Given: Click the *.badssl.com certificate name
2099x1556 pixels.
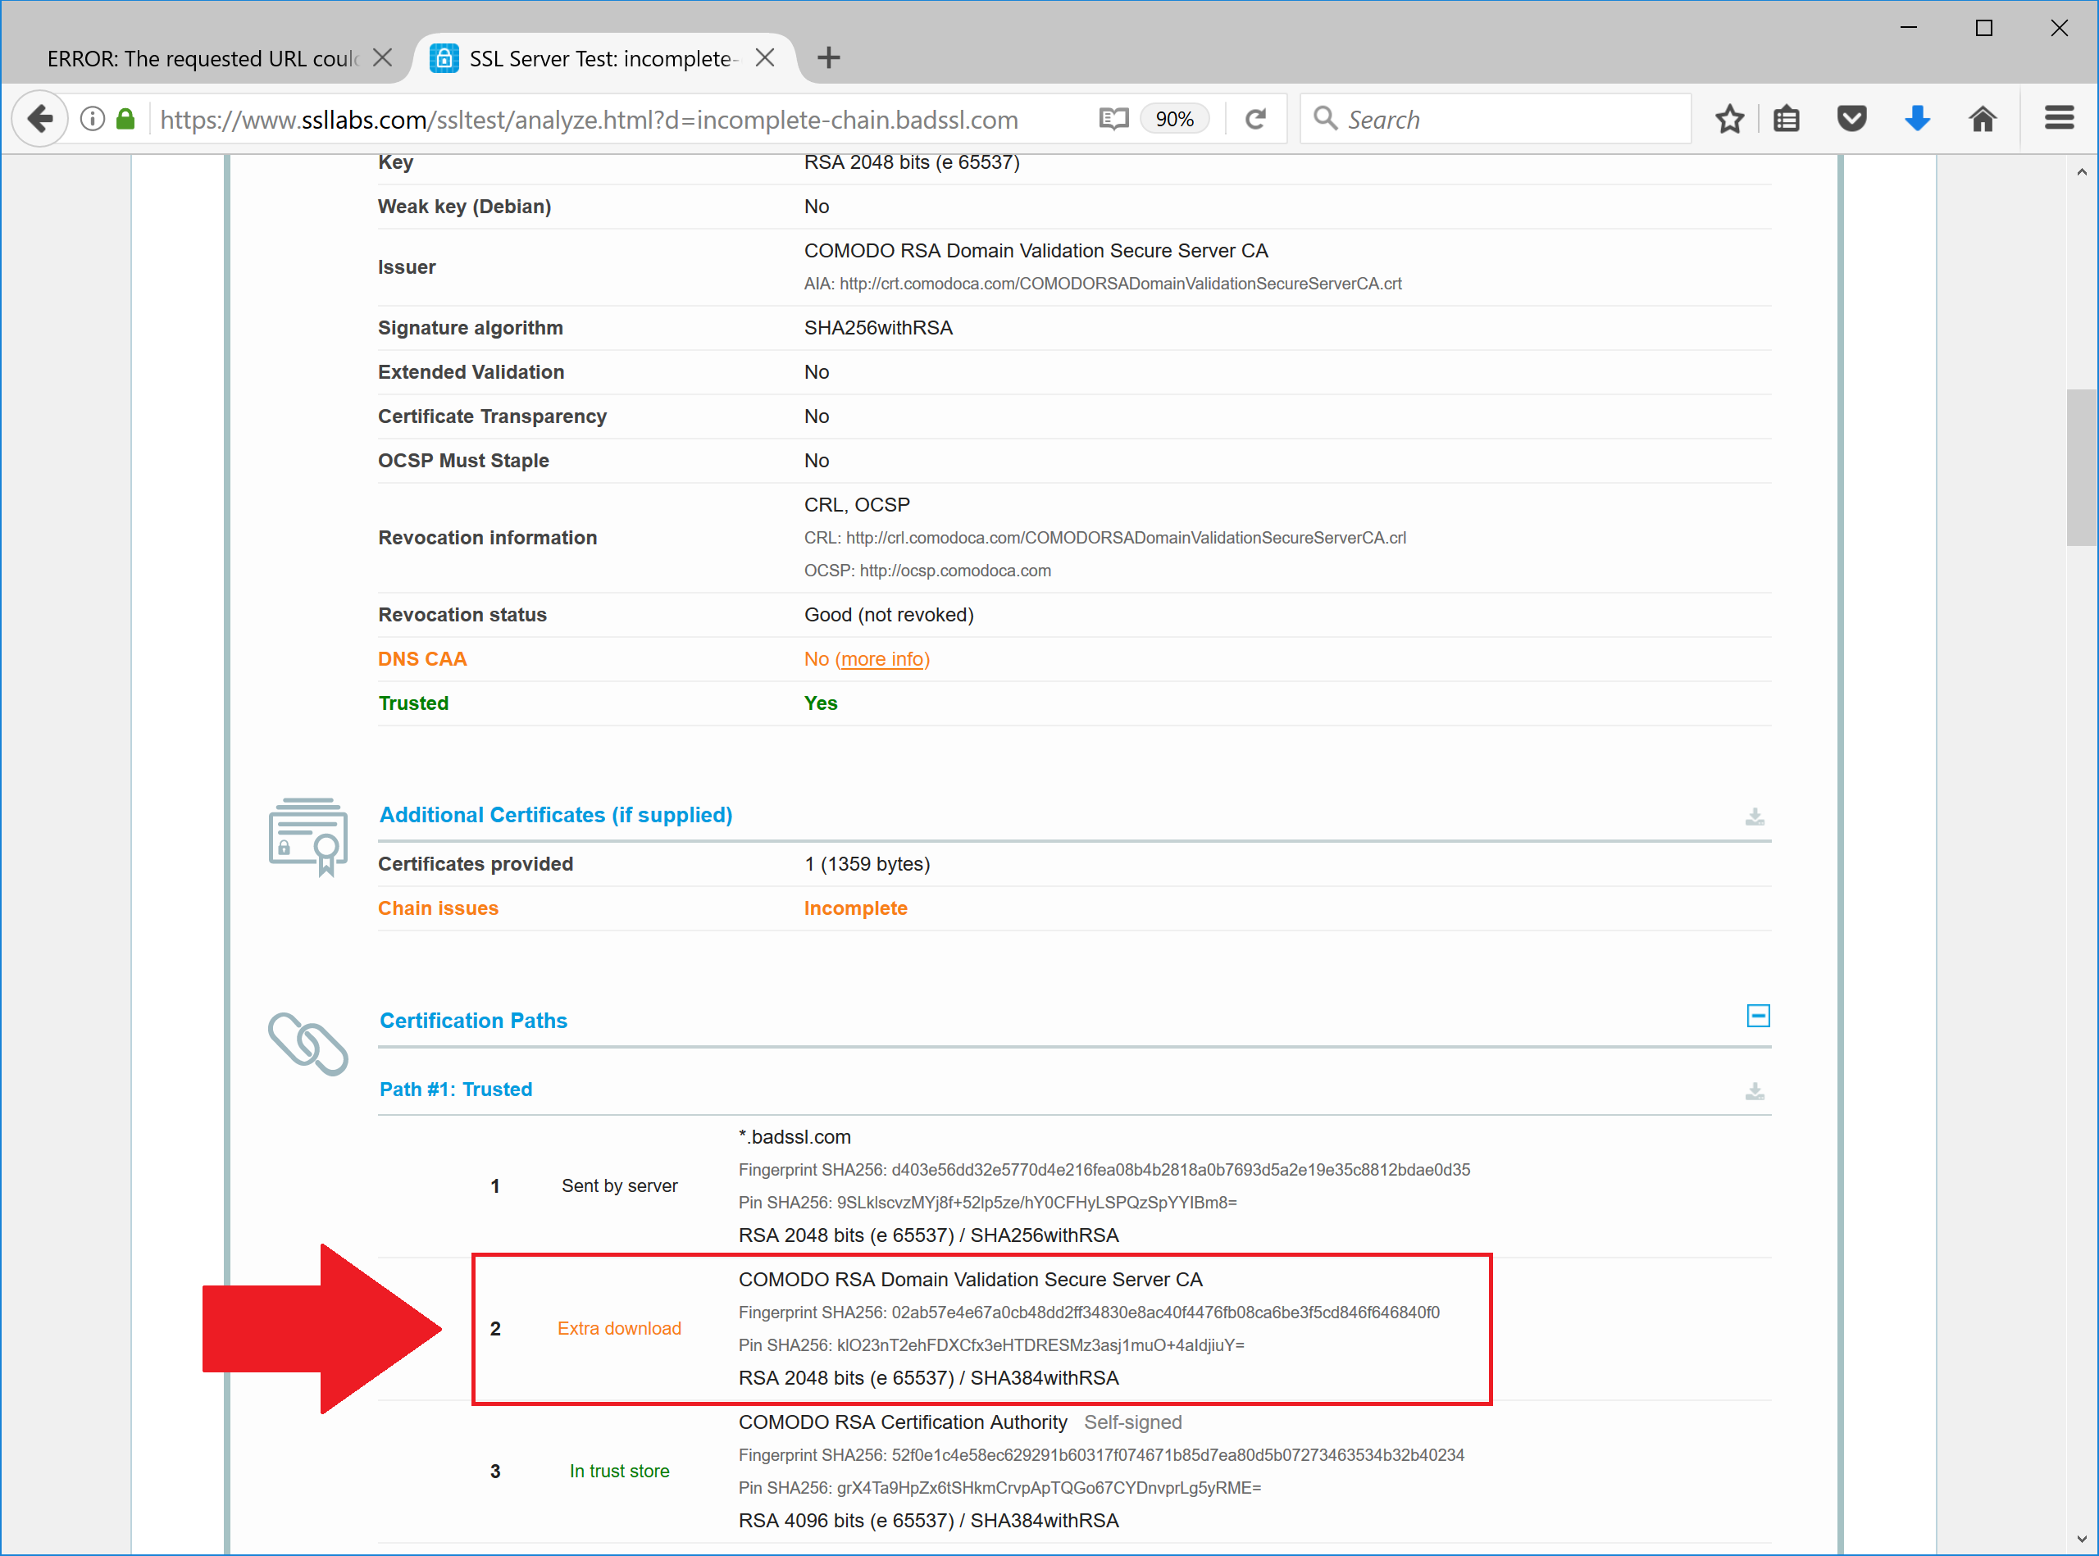Looking at the screenshot, I should [795, 1137].
